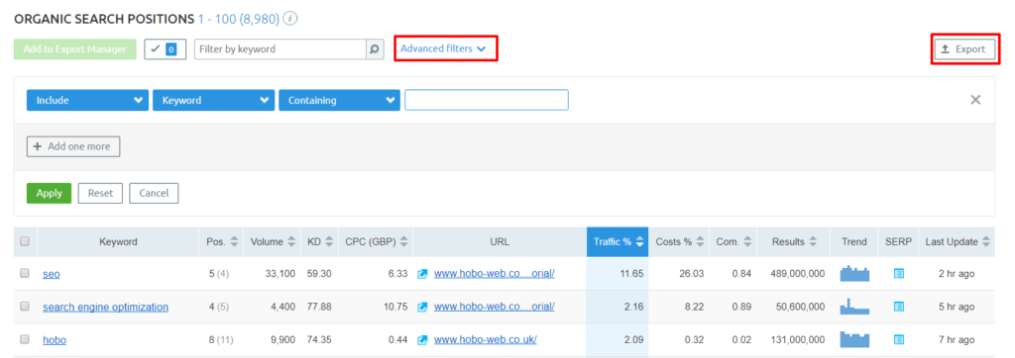Tick the checkbox for seo row

pyautogui.click(x=25, y=273)
